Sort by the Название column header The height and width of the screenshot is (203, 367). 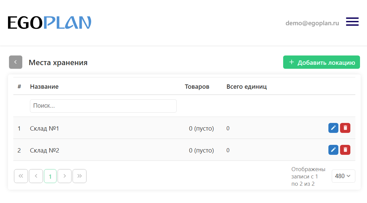(x=44, y=87)
